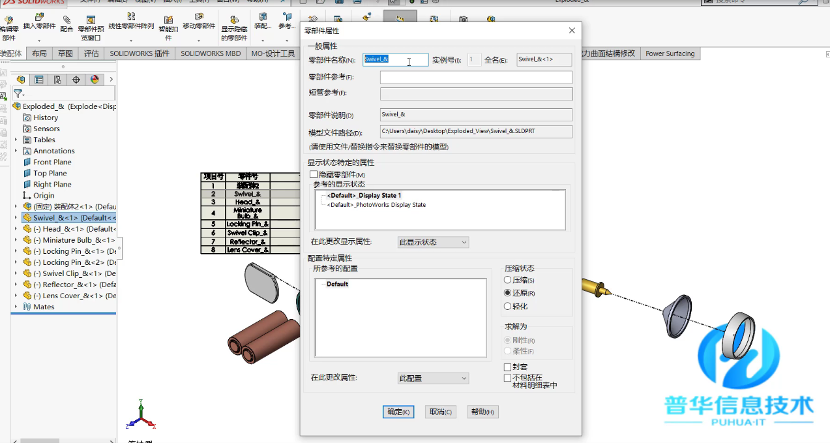Screen dimensions: 830x443
Task: Open DisplayManager color ball tab
Action: click(x=95, y=80)
